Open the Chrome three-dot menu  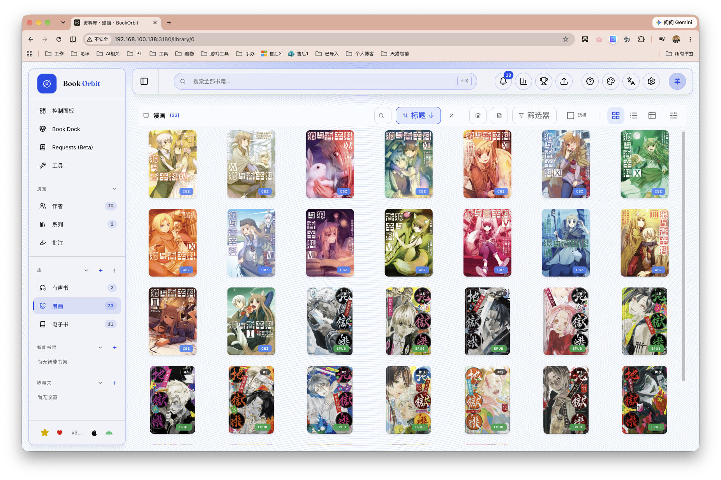click(690, 39)
